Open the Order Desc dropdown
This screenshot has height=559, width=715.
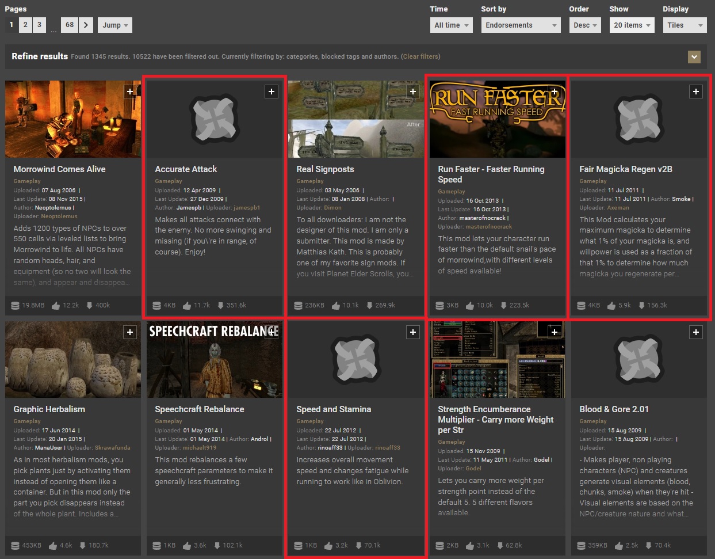click(586, 25)
